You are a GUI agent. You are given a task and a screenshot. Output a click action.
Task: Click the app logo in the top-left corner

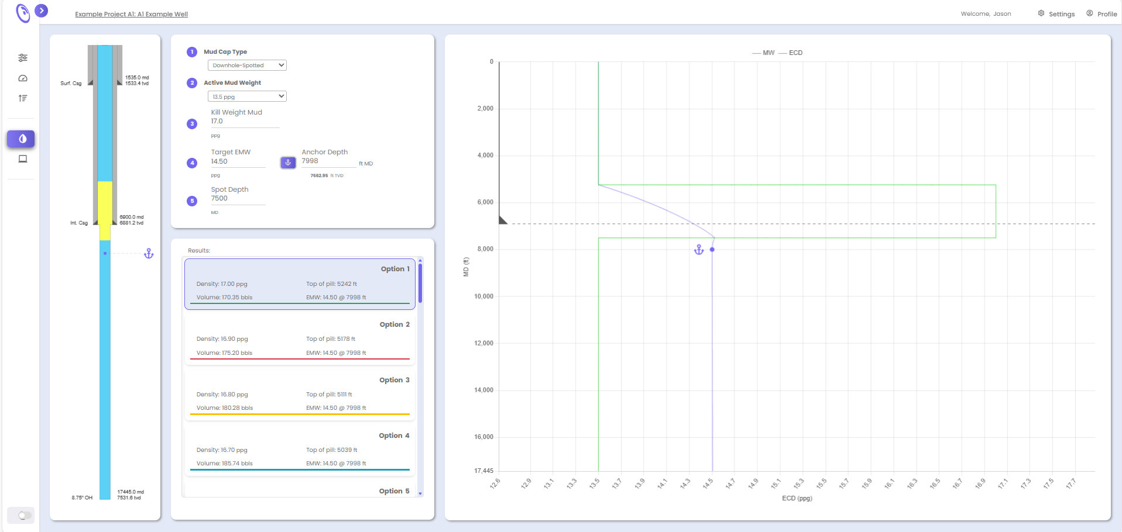pyautogui.click(x=23, y=13)
